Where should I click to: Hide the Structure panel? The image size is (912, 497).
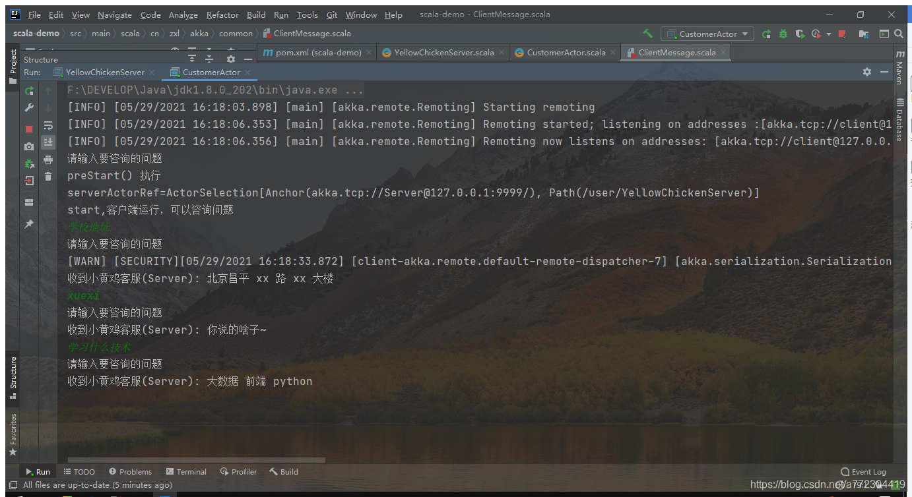[x=247, y=59]
